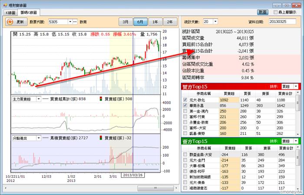Click the 資料日期 input field
The image size is (304, 195).
(282, 22)
